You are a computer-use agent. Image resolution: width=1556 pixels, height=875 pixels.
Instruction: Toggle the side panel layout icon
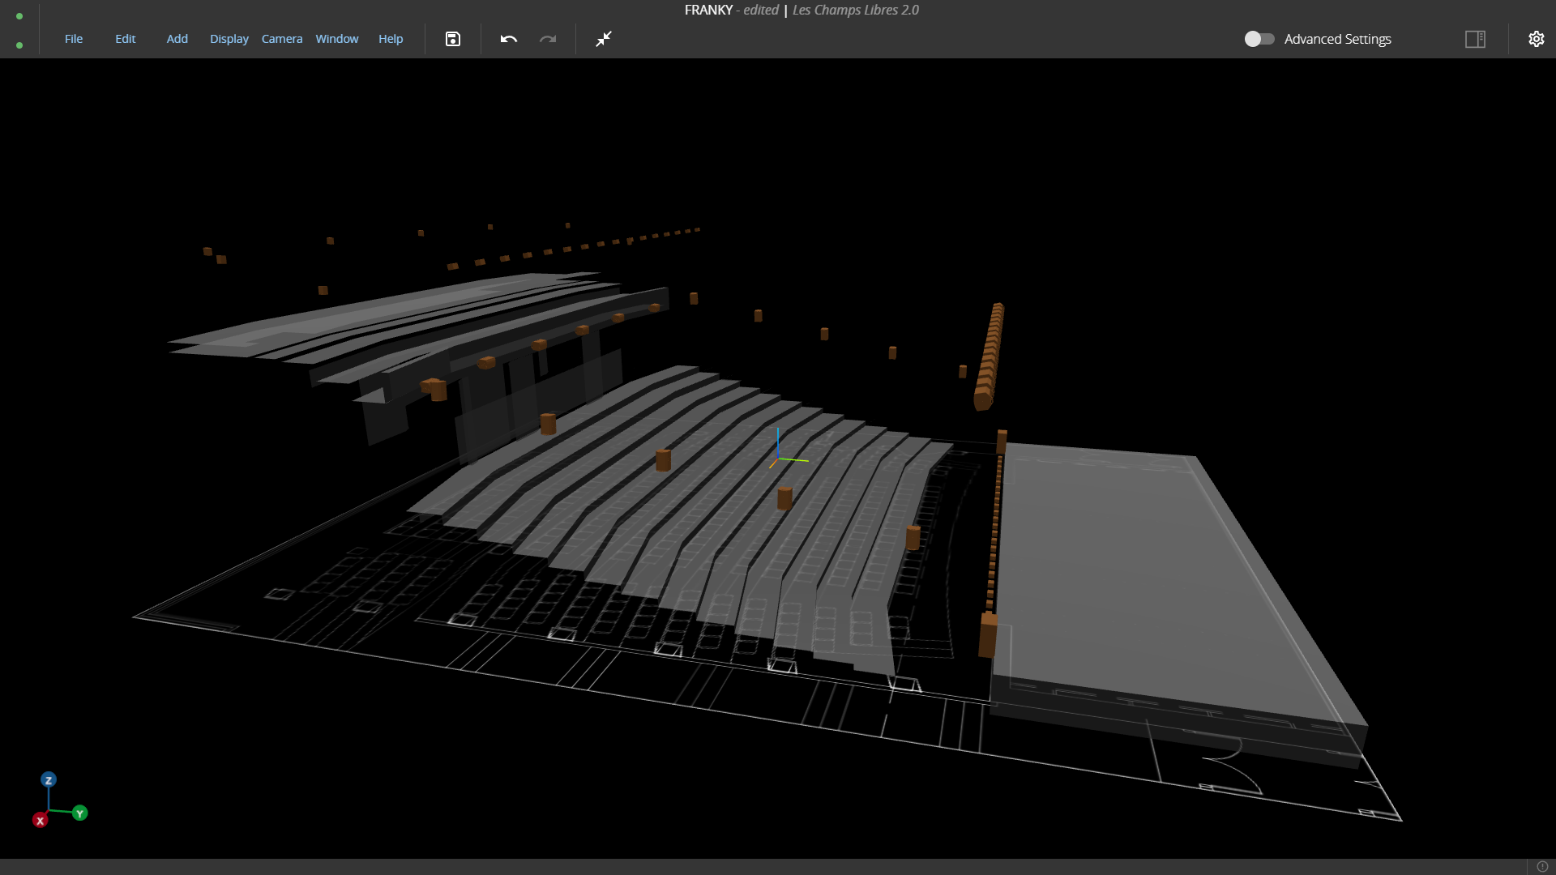1475,39
